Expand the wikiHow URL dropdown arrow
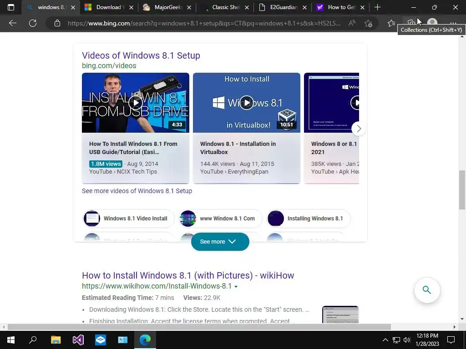This screenshot has height=349, width=466. pos(236,287)
